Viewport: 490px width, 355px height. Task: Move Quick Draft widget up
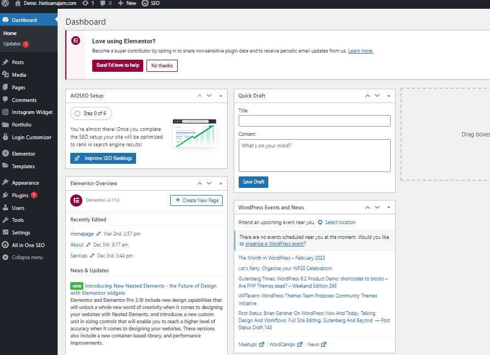[368, 96]
